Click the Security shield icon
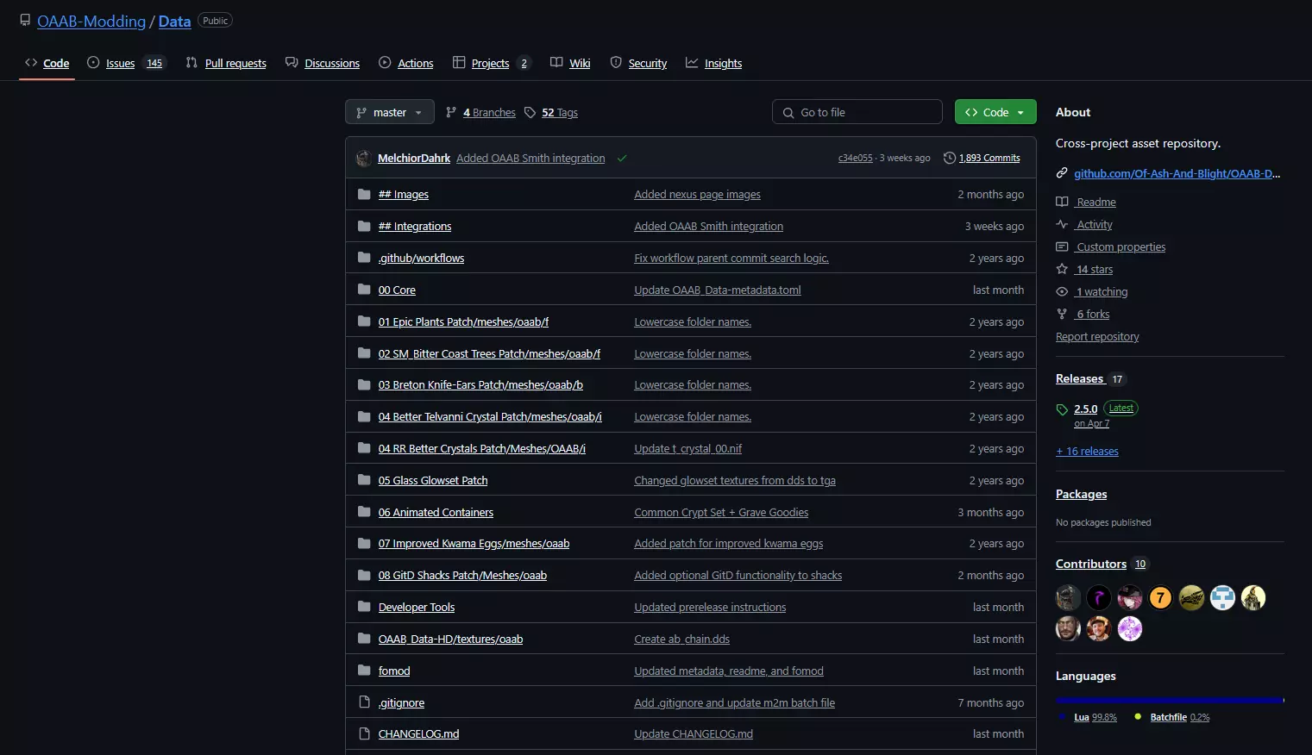Screen dimensions: 1312x755 [x=616, y=62]
